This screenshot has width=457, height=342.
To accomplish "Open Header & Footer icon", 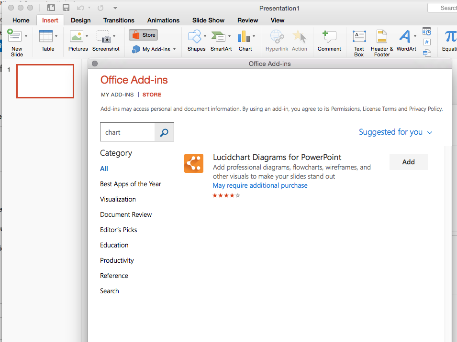I will point(381,37).
